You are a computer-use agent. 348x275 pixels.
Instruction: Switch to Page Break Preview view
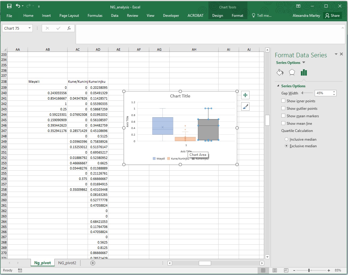(286, 270)
